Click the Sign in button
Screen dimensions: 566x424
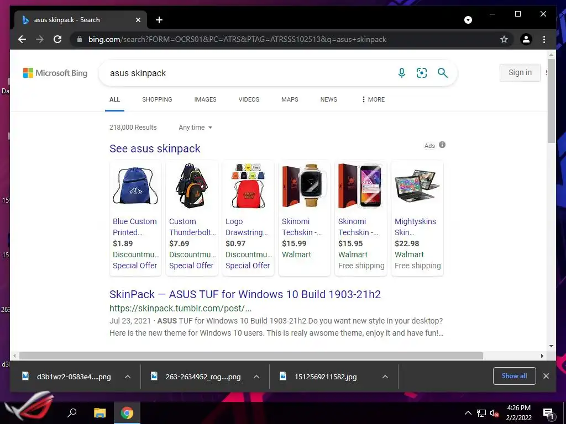point(520,72)
